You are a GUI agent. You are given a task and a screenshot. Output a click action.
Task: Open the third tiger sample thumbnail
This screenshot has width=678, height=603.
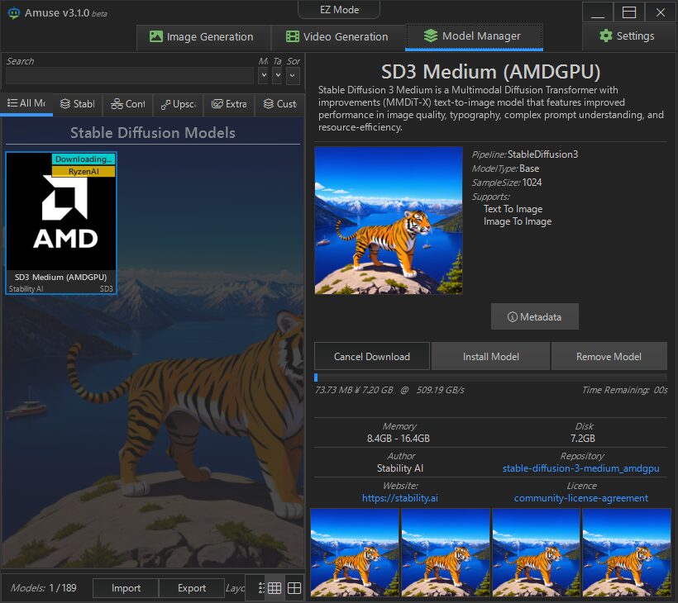[536, 552]
